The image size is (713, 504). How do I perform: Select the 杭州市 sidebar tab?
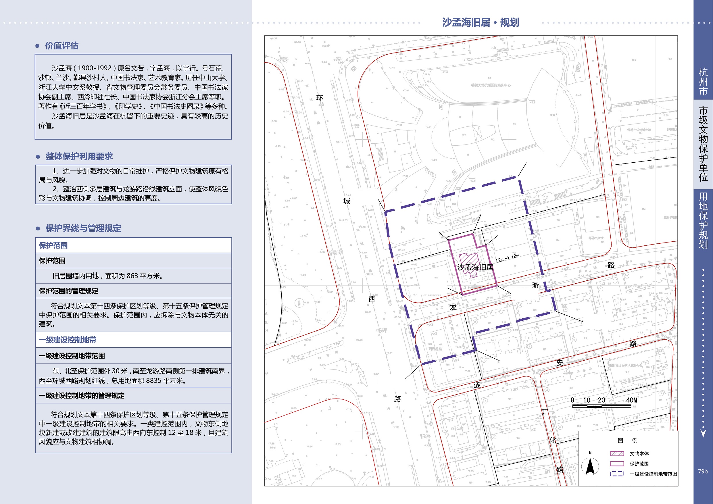pyautogui.click(x=703, y=82)
